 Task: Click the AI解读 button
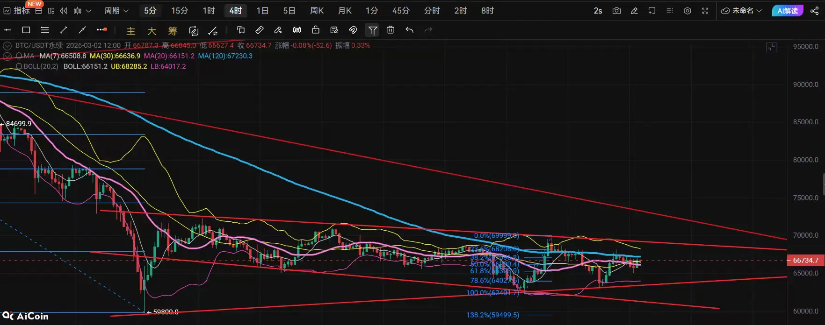pos(788,11)
